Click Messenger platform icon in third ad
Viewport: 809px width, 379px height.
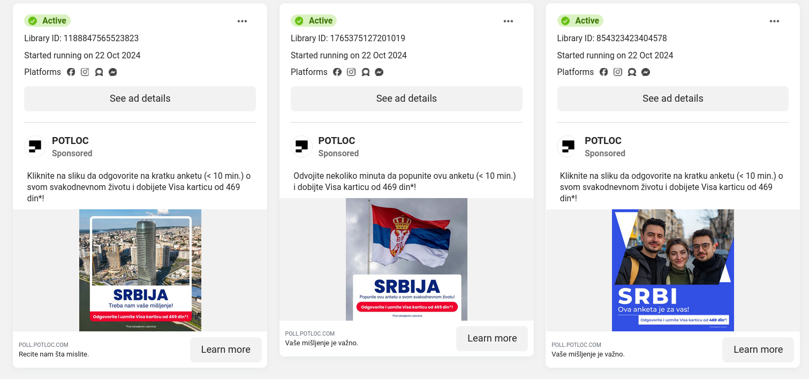coord(646,72)
